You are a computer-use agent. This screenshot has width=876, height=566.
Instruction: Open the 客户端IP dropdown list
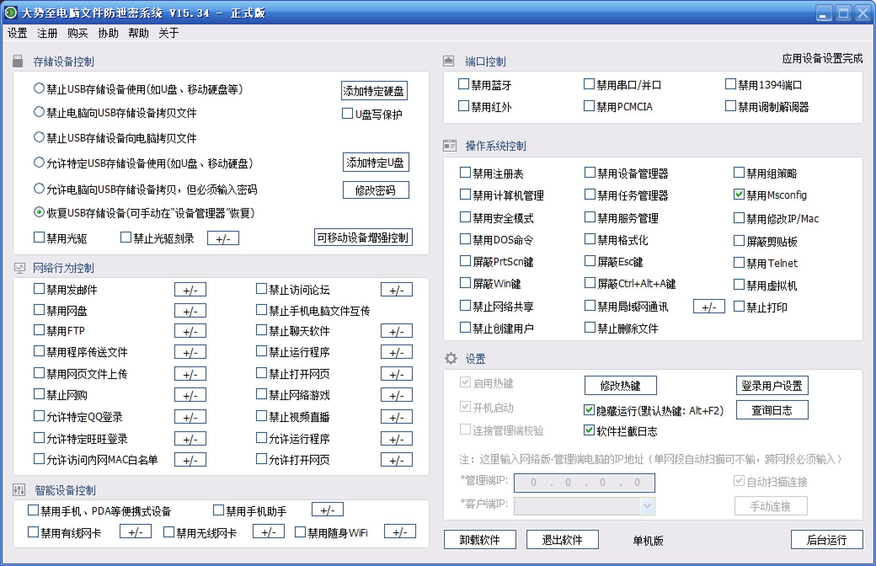647,506
